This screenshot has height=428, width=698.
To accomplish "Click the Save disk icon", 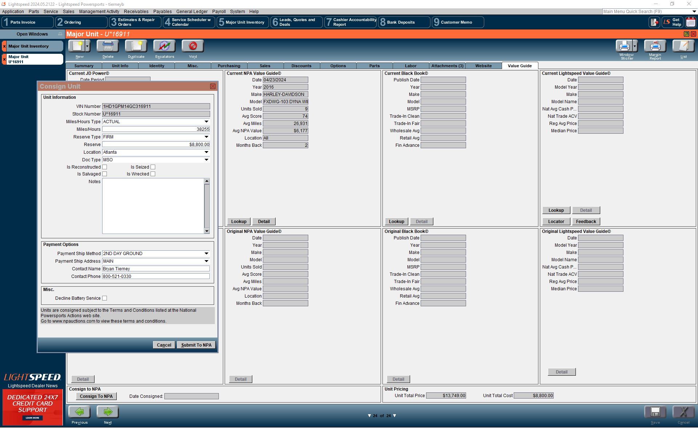I will [655, 412].
